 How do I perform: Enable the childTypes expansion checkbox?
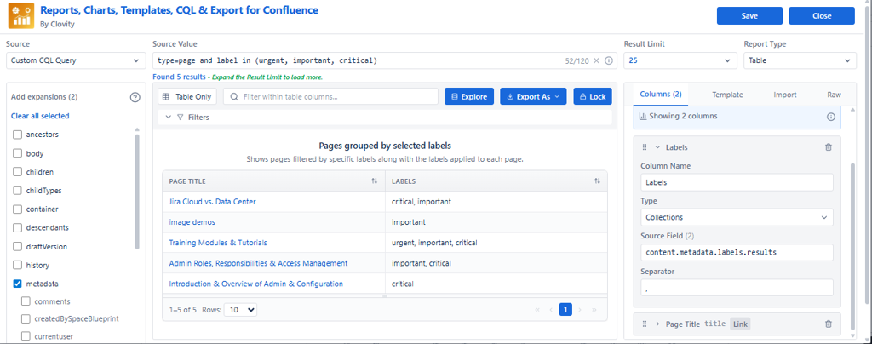click(17, 191)
